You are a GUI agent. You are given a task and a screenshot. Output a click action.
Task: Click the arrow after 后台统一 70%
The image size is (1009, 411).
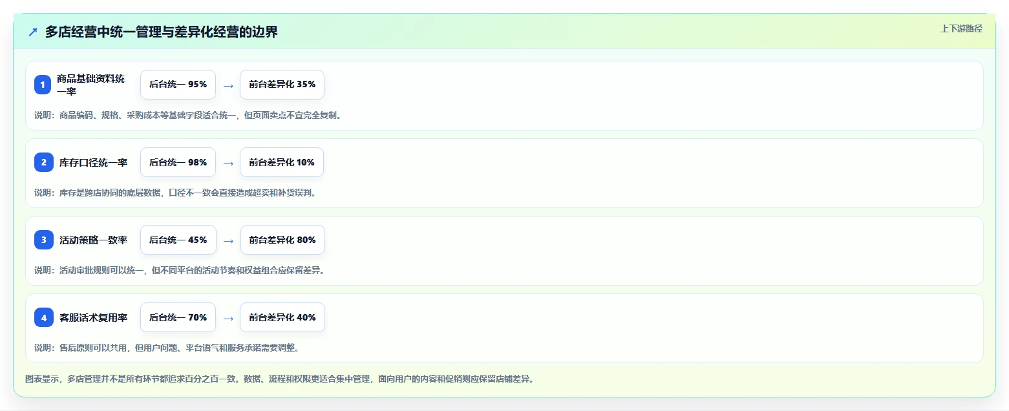coord(228,318)
